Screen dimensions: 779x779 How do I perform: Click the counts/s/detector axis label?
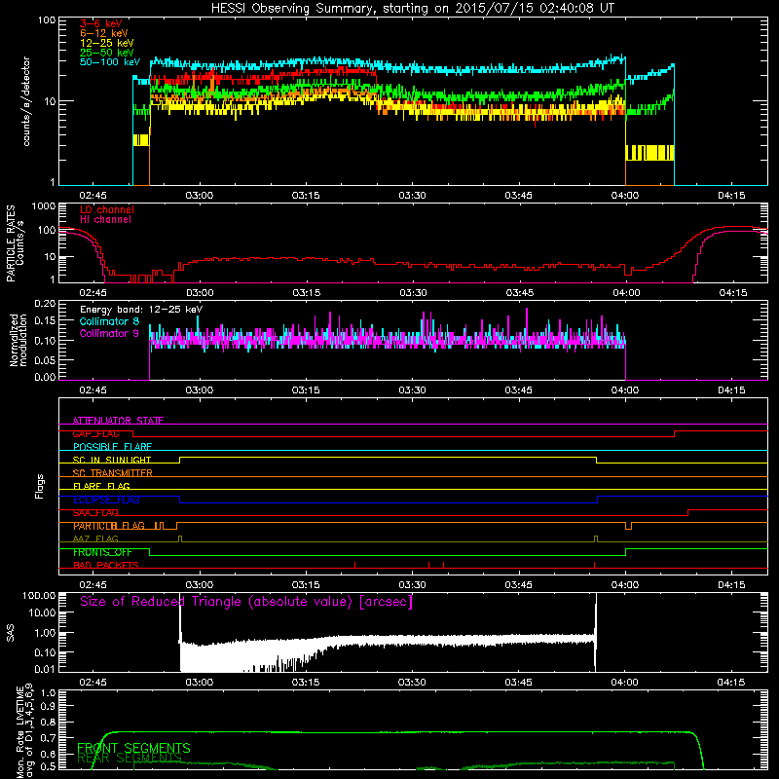26,101
